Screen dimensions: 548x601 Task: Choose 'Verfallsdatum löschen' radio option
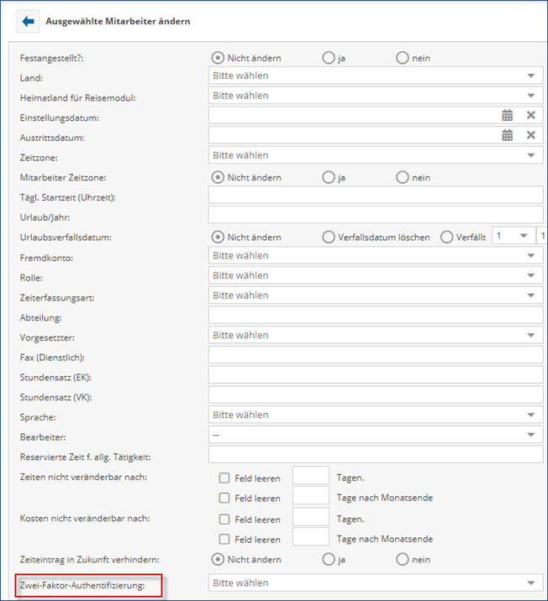329,237
